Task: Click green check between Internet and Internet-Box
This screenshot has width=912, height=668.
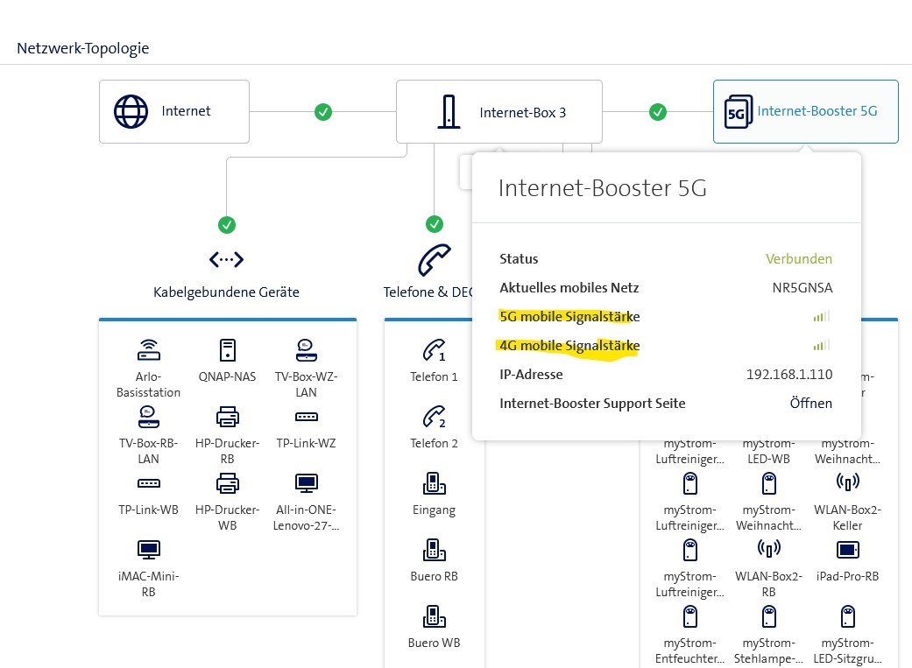Action: click(323, 112)
